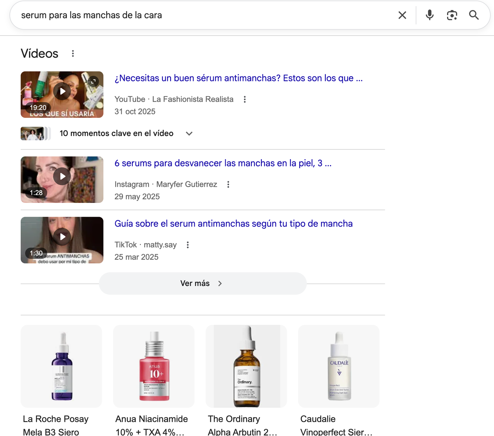Viewport: 494px width, 436px height.
Task: Start voice search with microphone icon
Action: (429, 15)
